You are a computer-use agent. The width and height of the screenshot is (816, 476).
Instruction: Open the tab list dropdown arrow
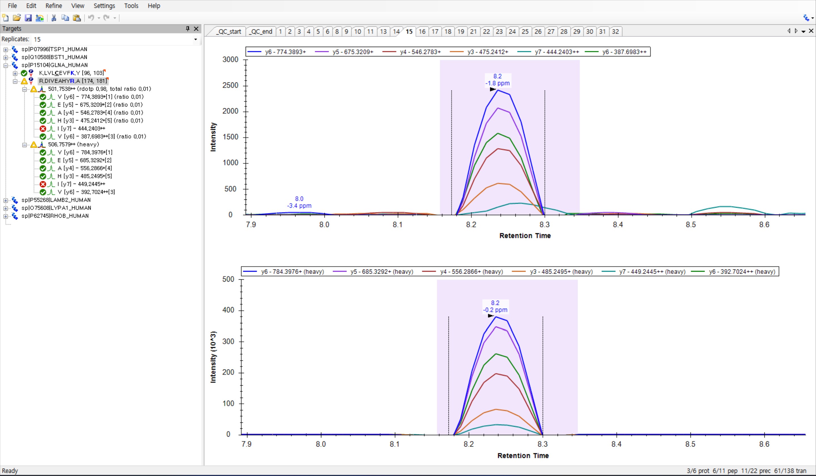click(x=803, y=31)
